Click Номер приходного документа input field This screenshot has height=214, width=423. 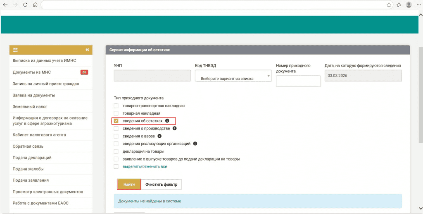pyautogui.click(x=298, y=81)
